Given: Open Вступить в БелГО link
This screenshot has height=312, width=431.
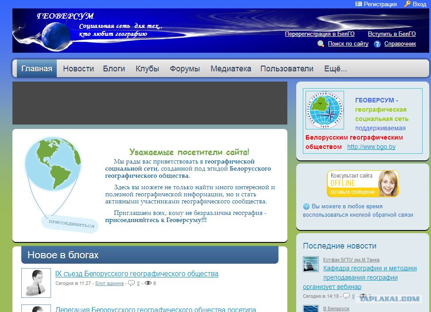Looking at the screenshot, I should 392,34.
